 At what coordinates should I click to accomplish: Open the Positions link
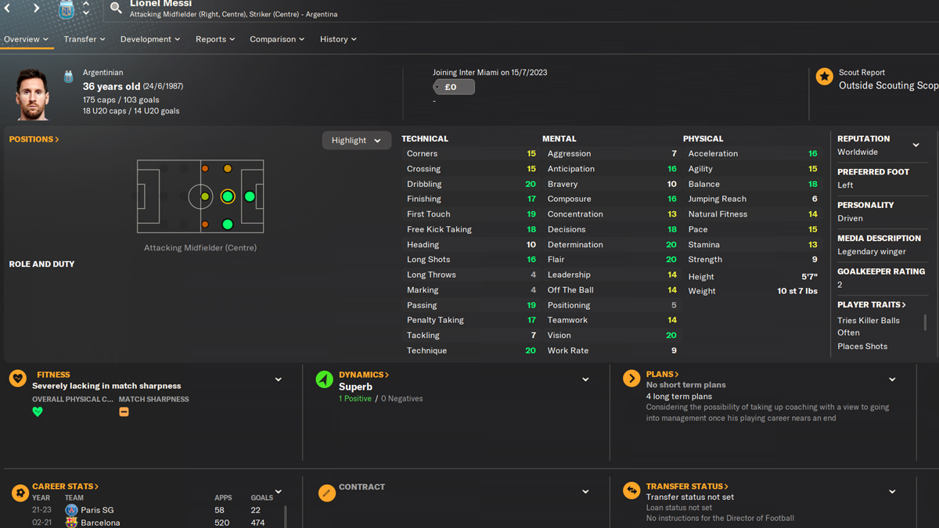coord(34,139)
